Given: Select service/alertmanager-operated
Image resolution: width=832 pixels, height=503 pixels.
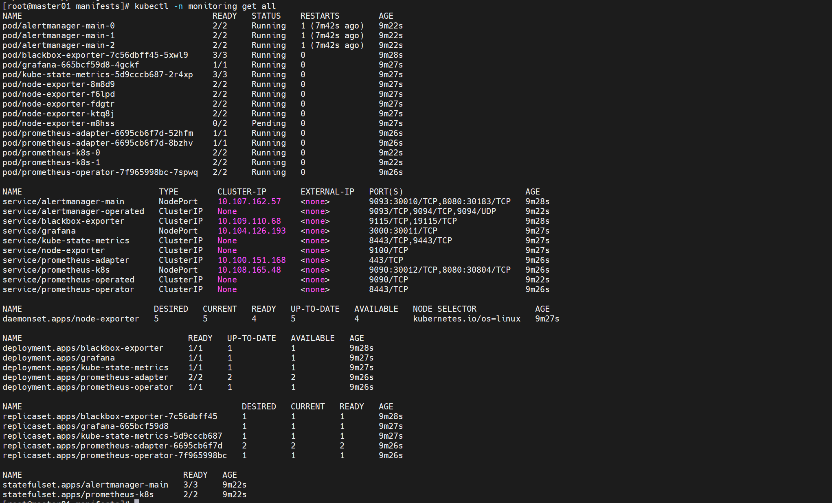Looking at the screenshot, I should click(x=73, y=211).
